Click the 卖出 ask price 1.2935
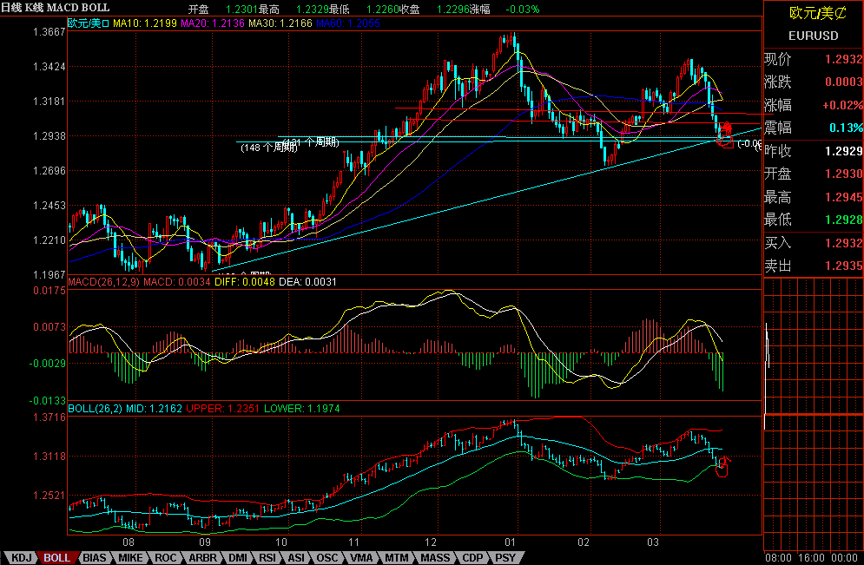This screenshot has width=864, height=565. coord(844,266)
